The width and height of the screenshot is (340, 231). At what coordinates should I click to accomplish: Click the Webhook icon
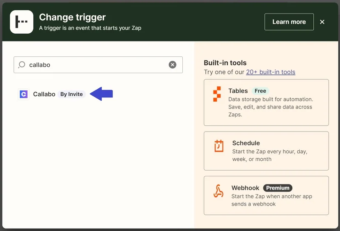click(218, 191)
